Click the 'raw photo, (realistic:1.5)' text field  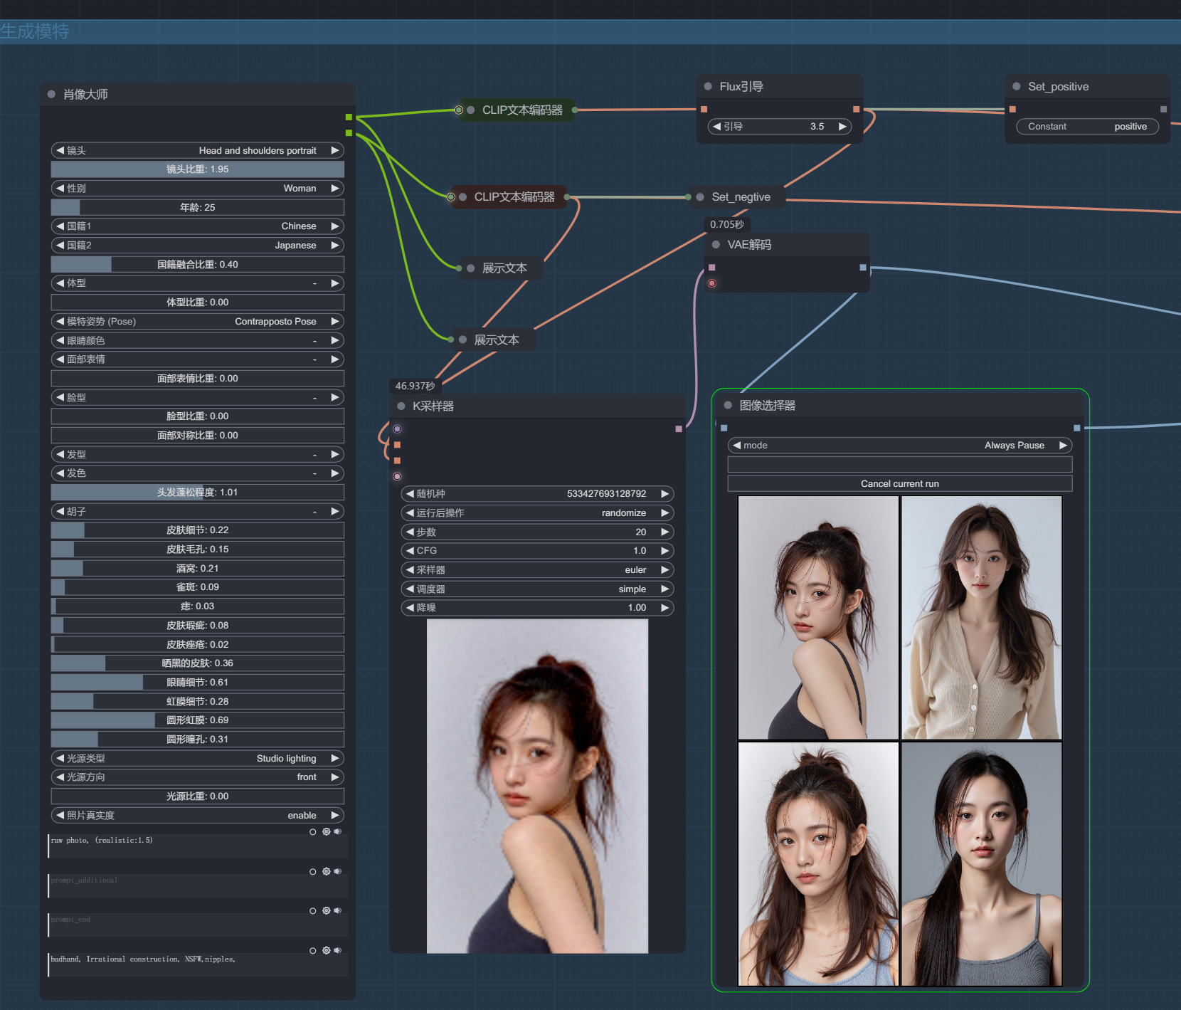coord(198,846)
